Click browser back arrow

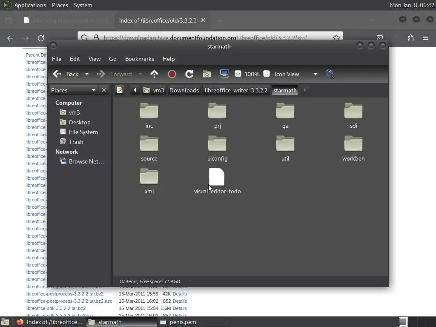(10, 38)
